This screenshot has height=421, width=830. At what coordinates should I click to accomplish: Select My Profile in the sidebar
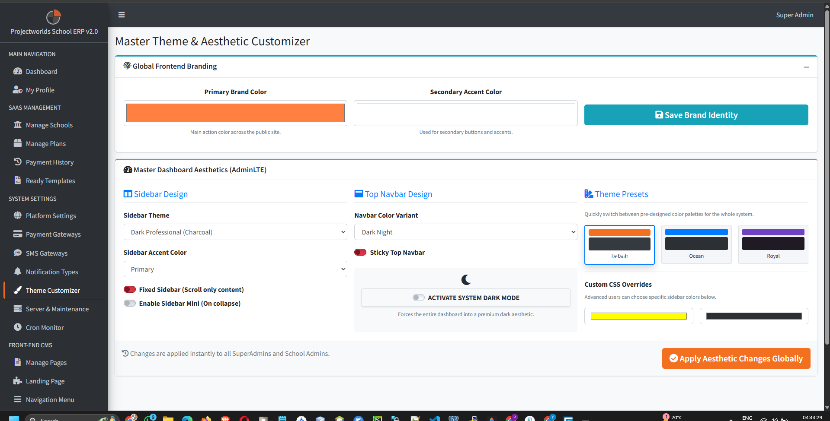click(x=39, y=90)
